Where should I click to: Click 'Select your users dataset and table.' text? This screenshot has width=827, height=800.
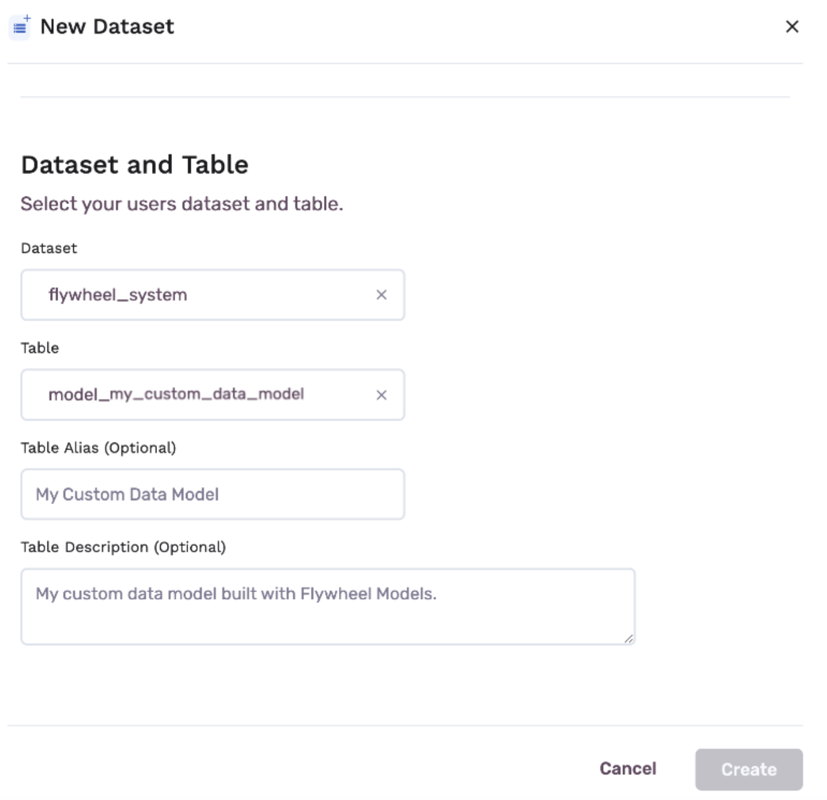[x=182, y=204]
